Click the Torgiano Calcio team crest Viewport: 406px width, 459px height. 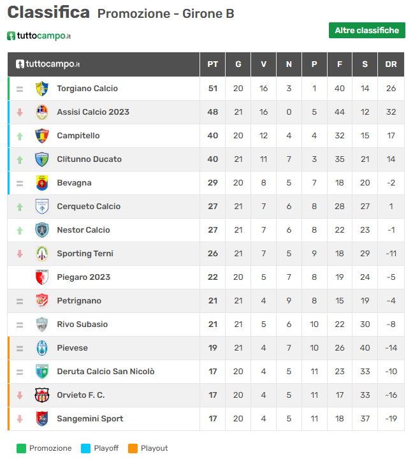coord(42,89)
